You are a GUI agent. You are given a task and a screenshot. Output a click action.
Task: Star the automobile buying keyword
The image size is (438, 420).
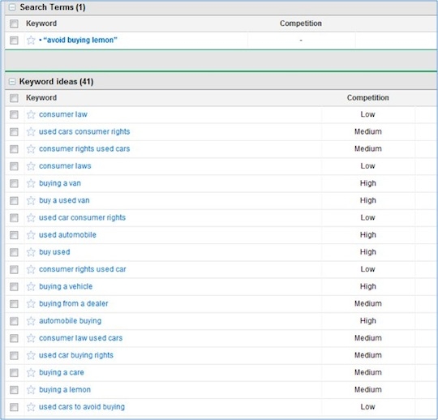31,321
